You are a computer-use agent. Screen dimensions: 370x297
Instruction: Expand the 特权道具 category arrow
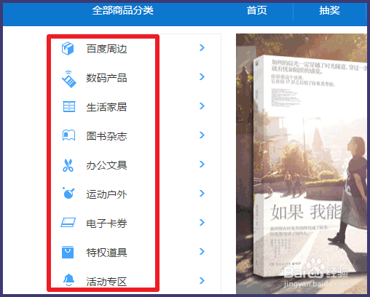coord(202,252)
